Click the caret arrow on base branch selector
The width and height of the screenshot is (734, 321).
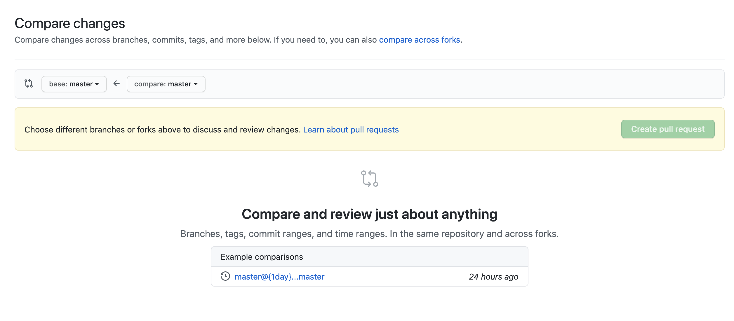(97, 84)
